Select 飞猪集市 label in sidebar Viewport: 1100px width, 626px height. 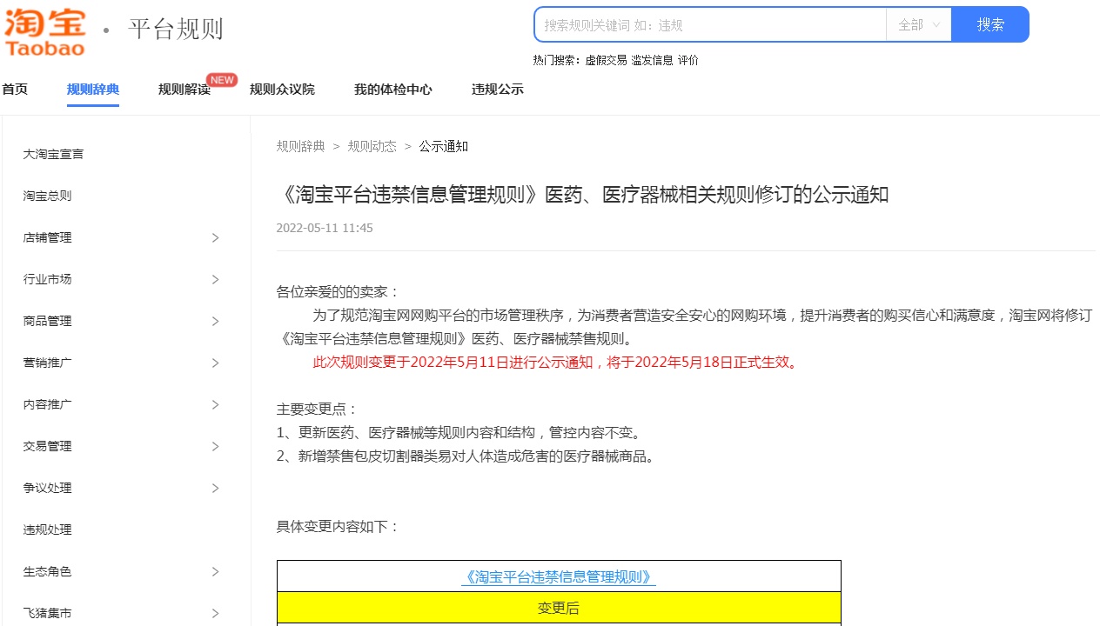coord(48,613)
